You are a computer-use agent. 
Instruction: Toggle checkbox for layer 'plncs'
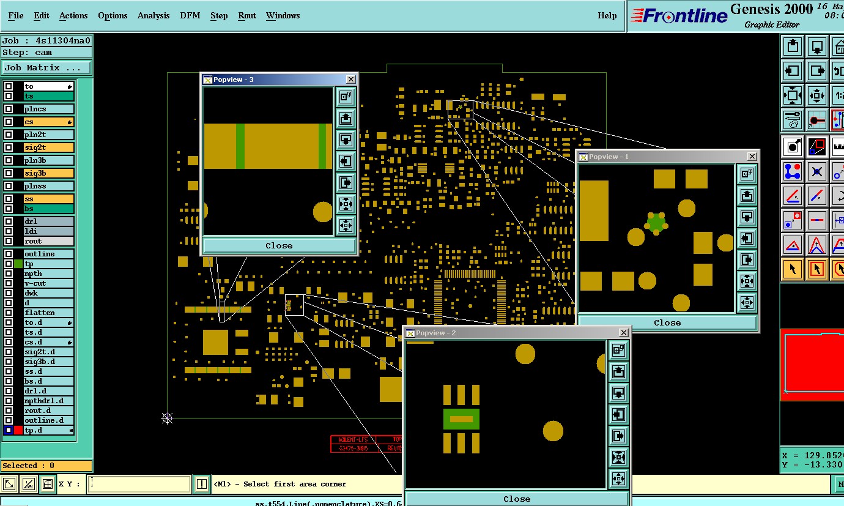point(9,109)
